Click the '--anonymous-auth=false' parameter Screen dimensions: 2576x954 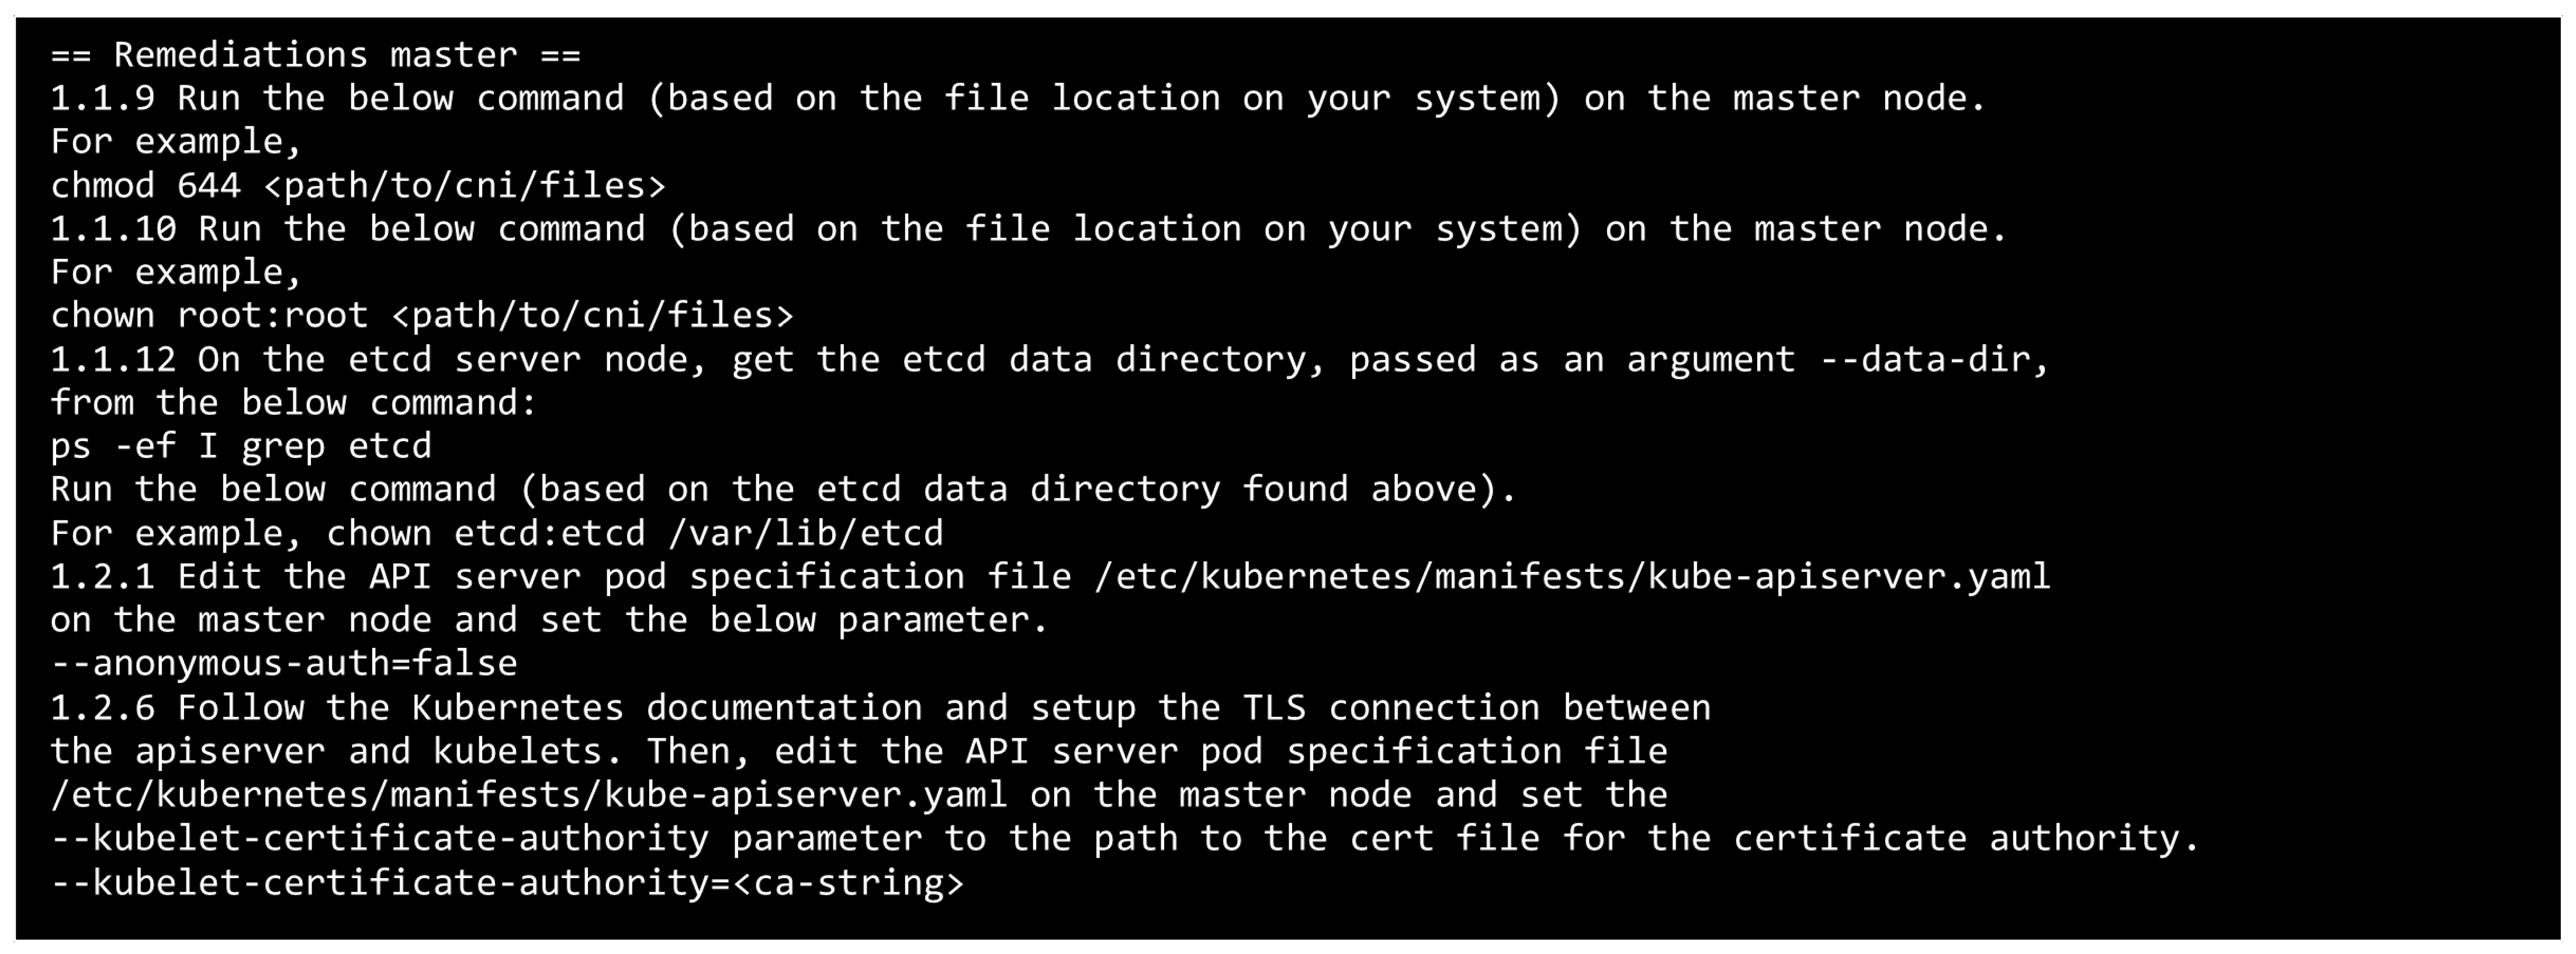tap(283, 663)
